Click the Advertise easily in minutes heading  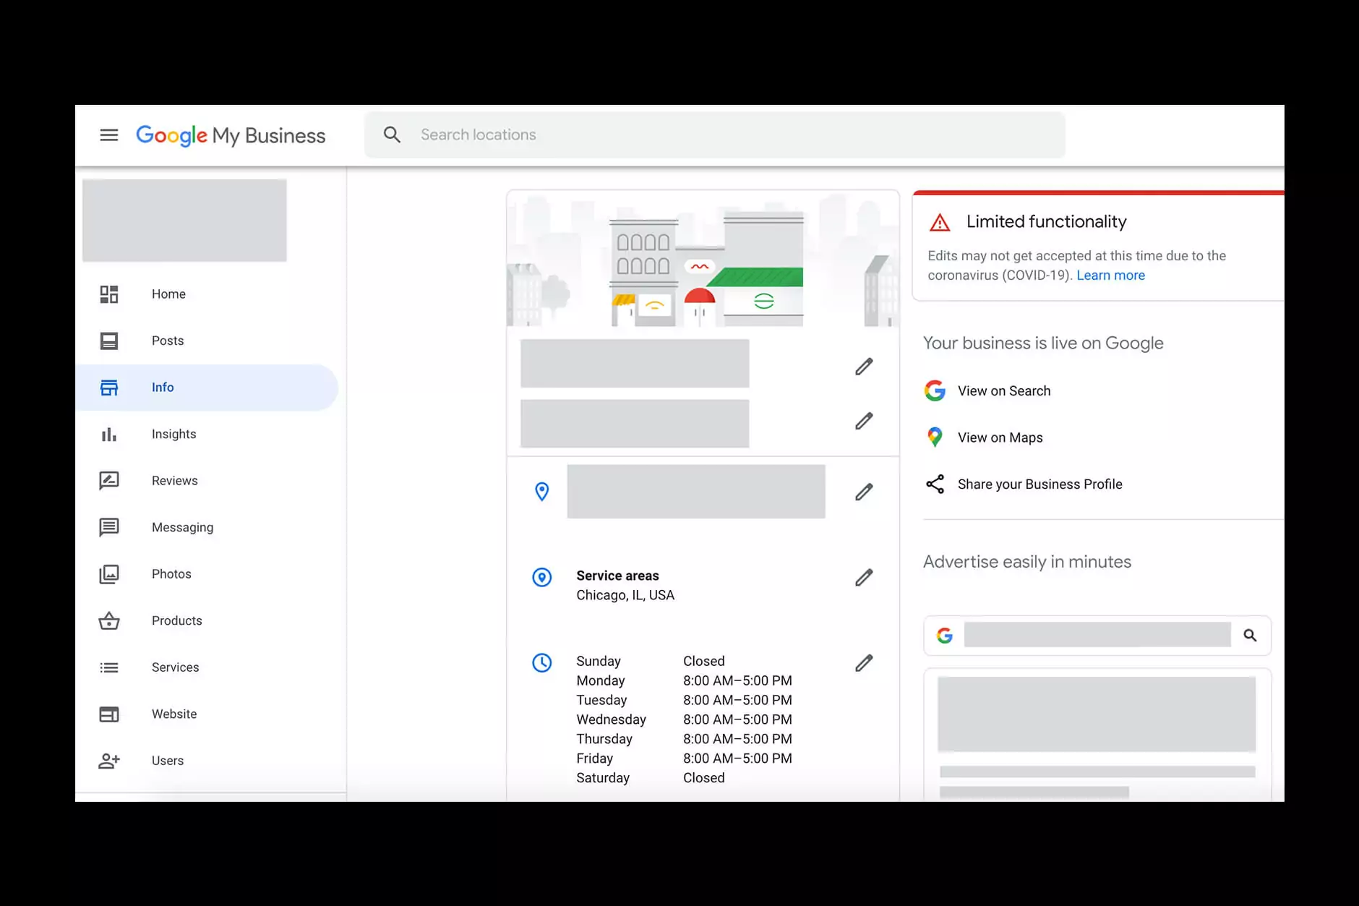[1027, 562]
